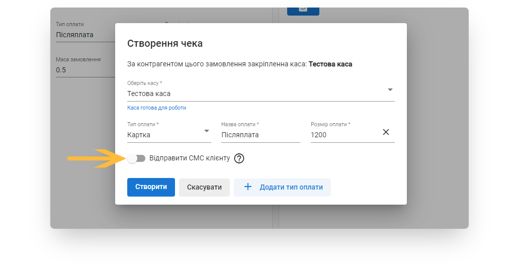Click the Відправити СМС клієнту label text
The width and height of the screenshot is (519, 266).
pos(190,158)
